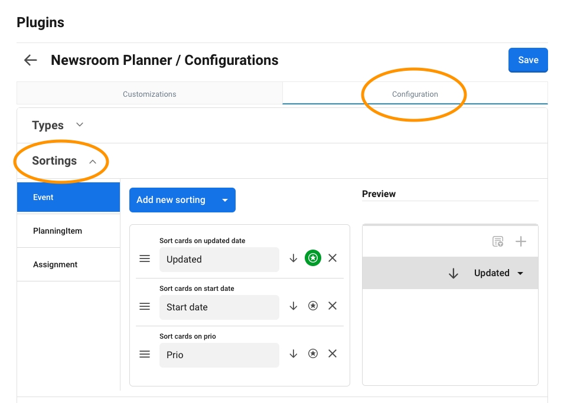This screenshot has height=403, width=564.
Task: Edit the Prio sorting name field
Action: tap(219, 355)
